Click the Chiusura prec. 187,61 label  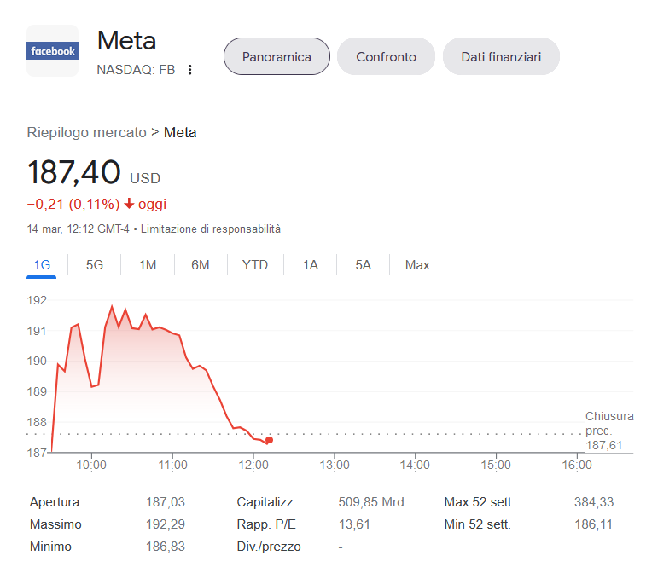[609, 431]
